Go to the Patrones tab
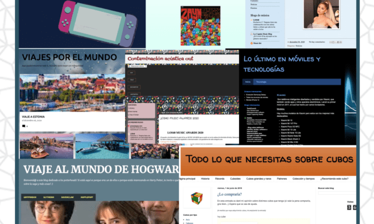Image resolution: width=374 pixels, height=224 pixels. (x=282, y=179)
